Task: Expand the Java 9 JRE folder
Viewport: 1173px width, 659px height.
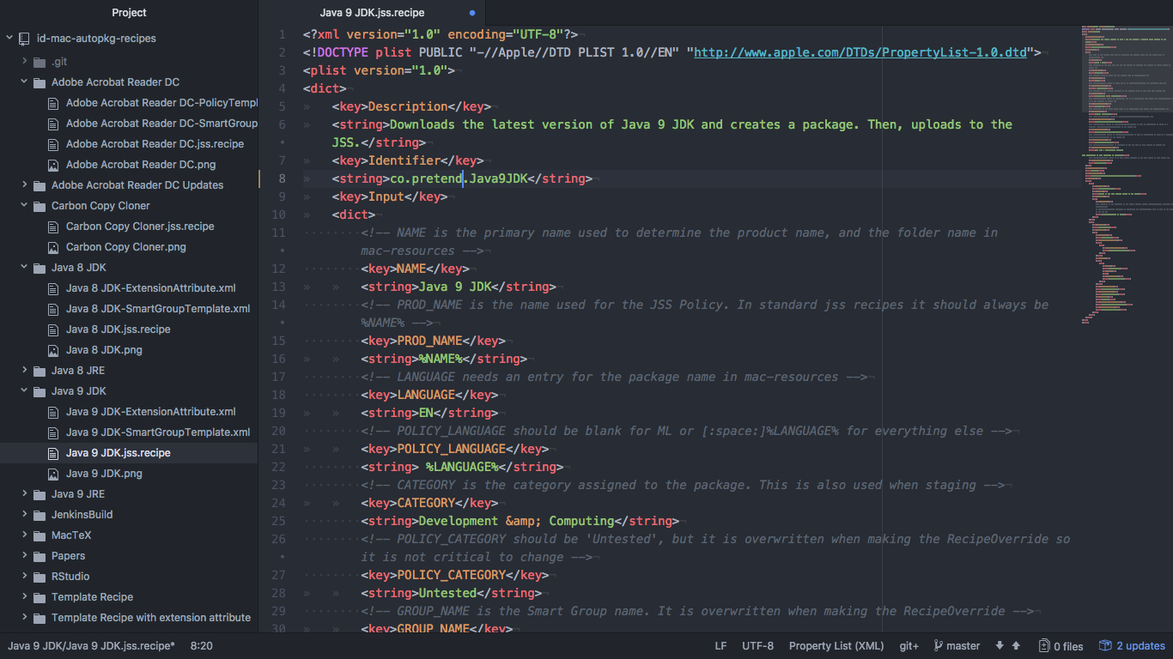Action: pyautogui.click(x=25, y=494)
